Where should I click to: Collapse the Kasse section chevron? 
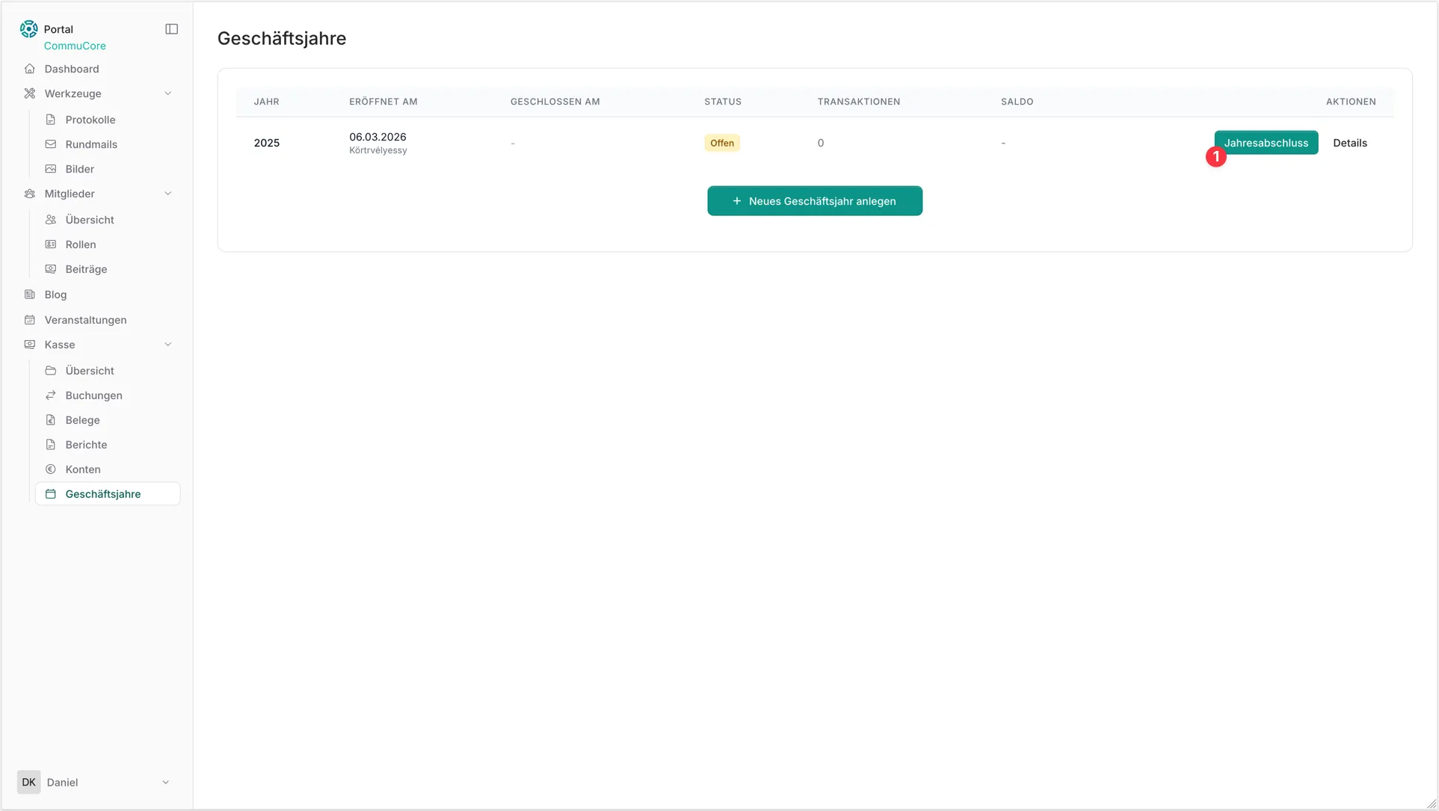point(167,345)
